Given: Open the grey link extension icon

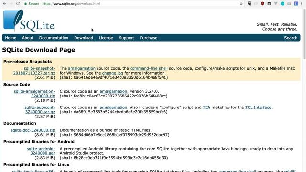Looking at the screenshot, I should (256, 3).
